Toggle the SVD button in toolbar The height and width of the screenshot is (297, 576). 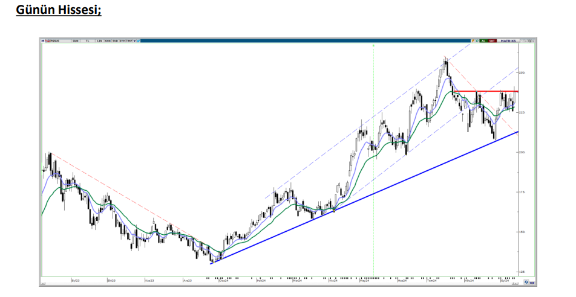[x=114, y=40]
